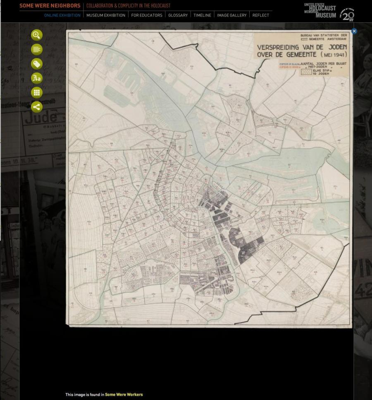Follow the Some Were Workers link

point(124,395)
